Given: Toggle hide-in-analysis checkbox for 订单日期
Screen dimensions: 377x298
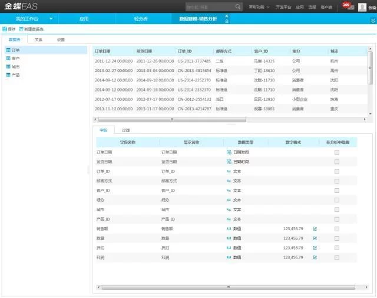Looking at the screenshot, I should [x=337, y=152].
